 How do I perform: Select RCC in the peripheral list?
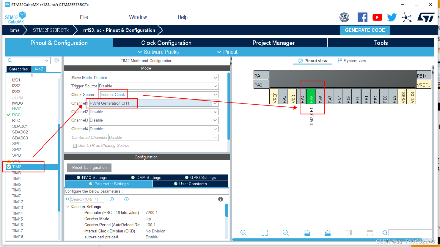tap(16, 115)
